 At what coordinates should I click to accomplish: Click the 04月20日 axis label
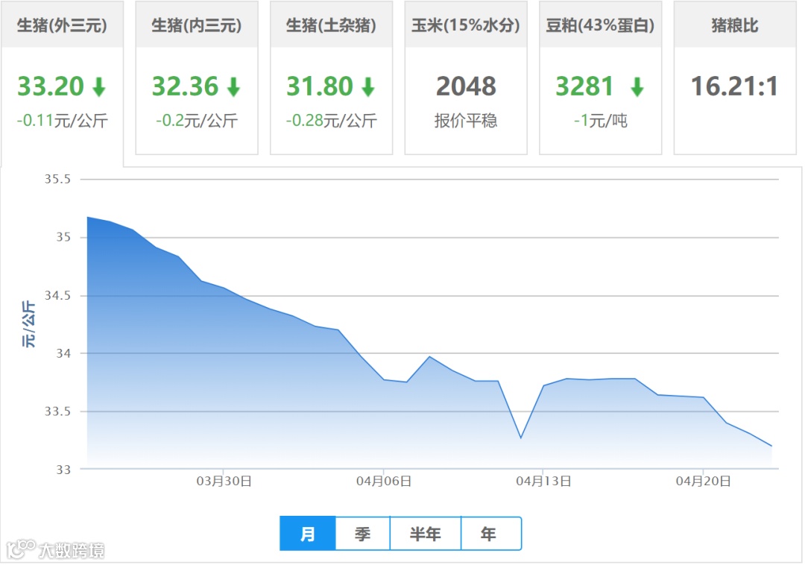pyautogui.click(x=704, y=482)
